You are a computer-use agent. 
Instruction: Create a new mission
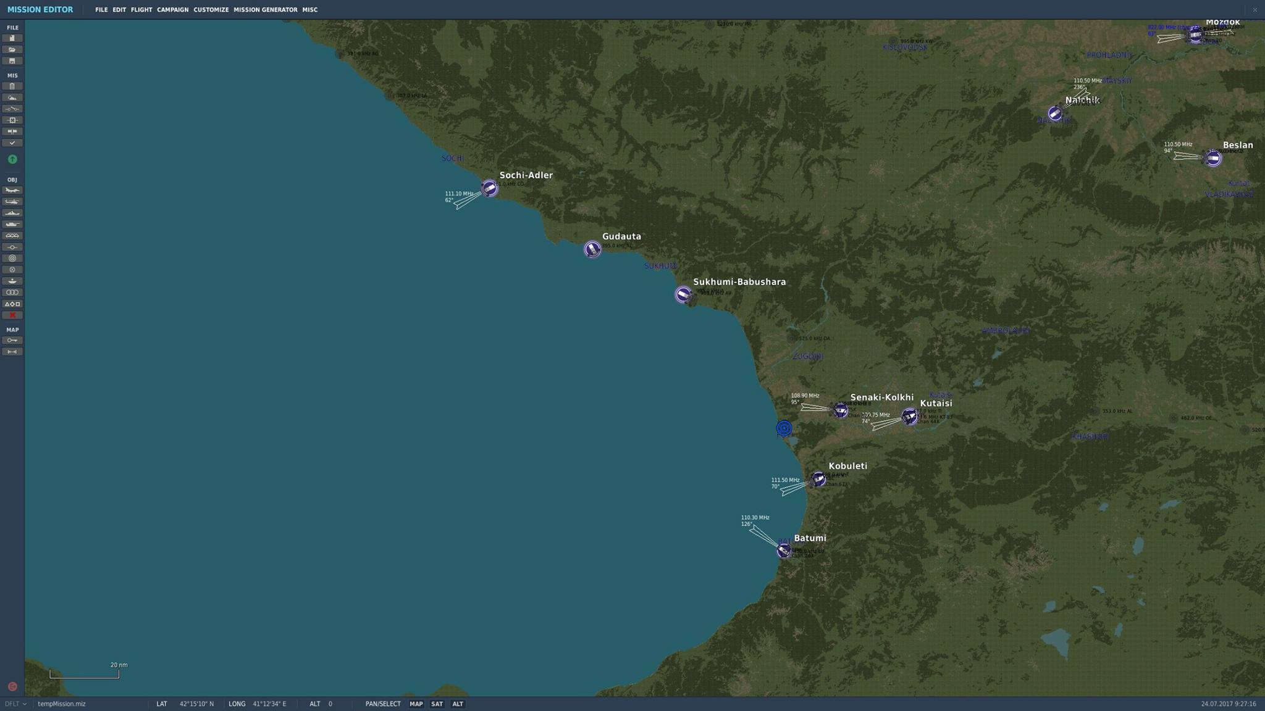tap(12, 38)
